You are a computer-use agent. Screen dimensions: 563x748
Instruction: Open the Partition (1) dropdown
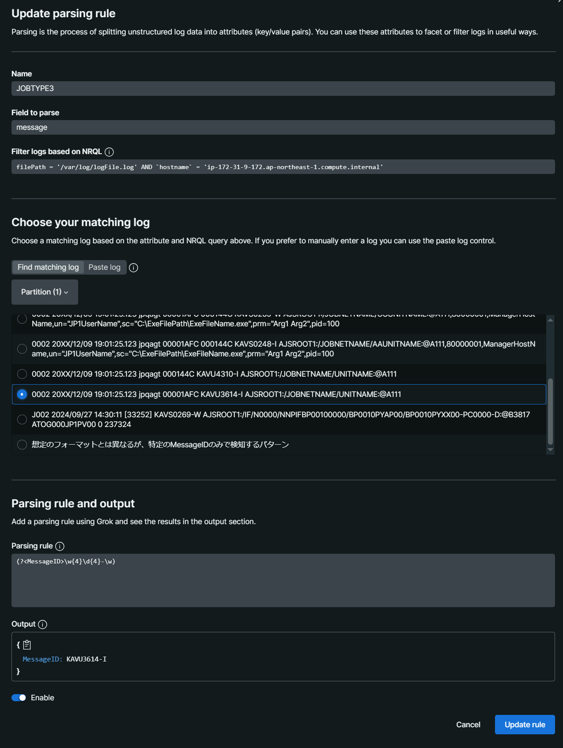[x=45, y=292]
